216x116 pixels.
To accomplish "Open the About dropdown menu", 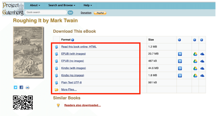I will (35, 5).
